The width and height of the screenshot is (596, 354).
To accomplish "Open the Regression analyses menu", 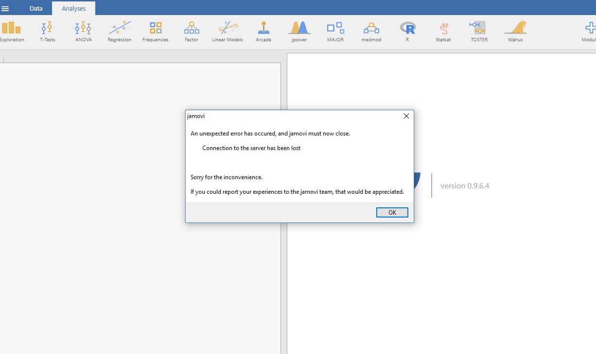I will click(120, 32).
